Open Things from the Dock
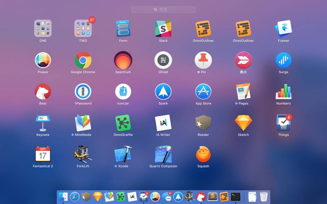The width and height of the screenshot is (327, 204). pyautogui.click(x=144, y=196)
